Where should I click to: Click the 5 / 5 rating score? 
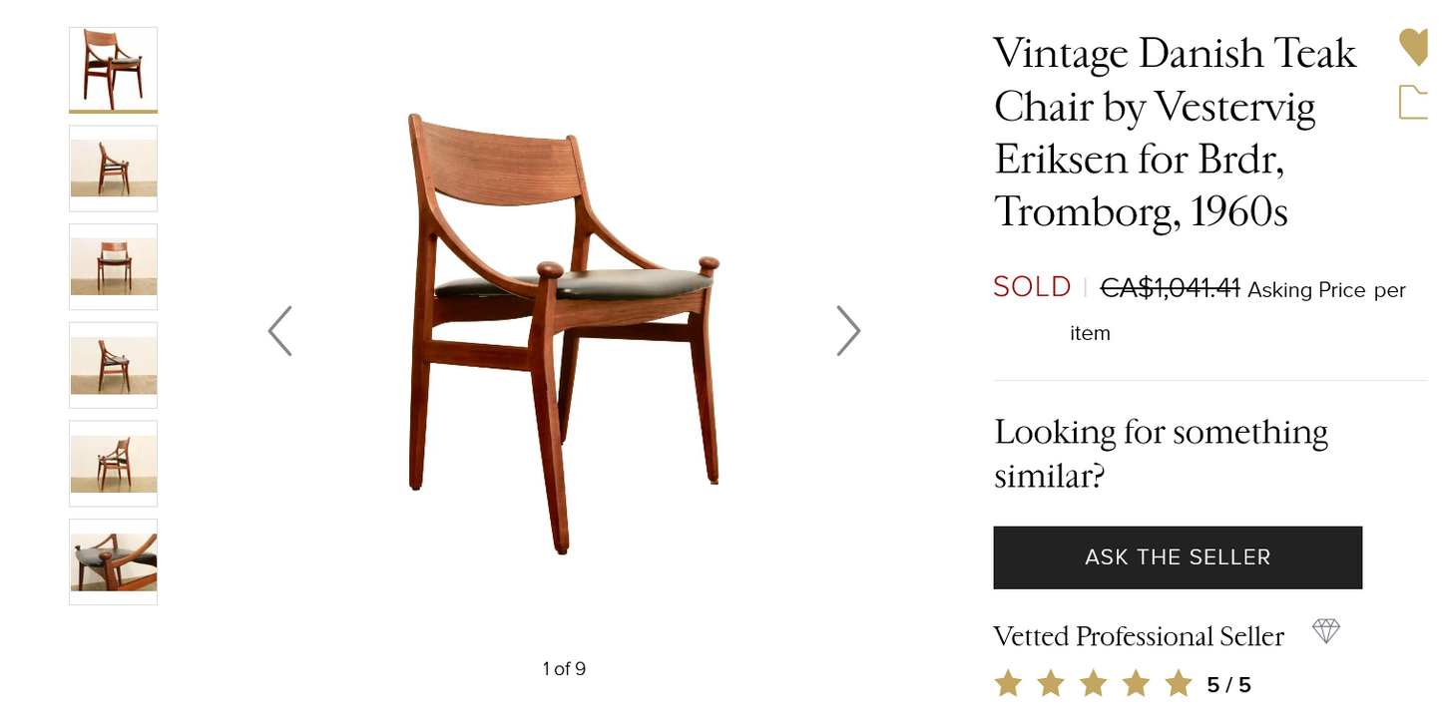coord(1228,685)
